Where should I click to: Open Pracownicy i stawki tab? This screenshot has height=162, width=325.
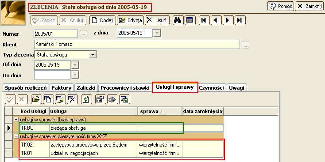[x=125, y=88]
